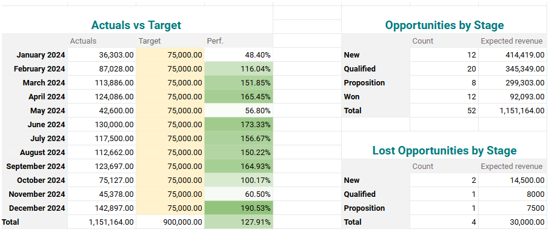
Task: Select the April 2024 target cell
Action: (170, 96)
